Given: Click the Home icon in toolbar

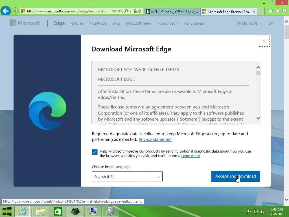Looking at the screenshot, I should click(x=271, y=11).
